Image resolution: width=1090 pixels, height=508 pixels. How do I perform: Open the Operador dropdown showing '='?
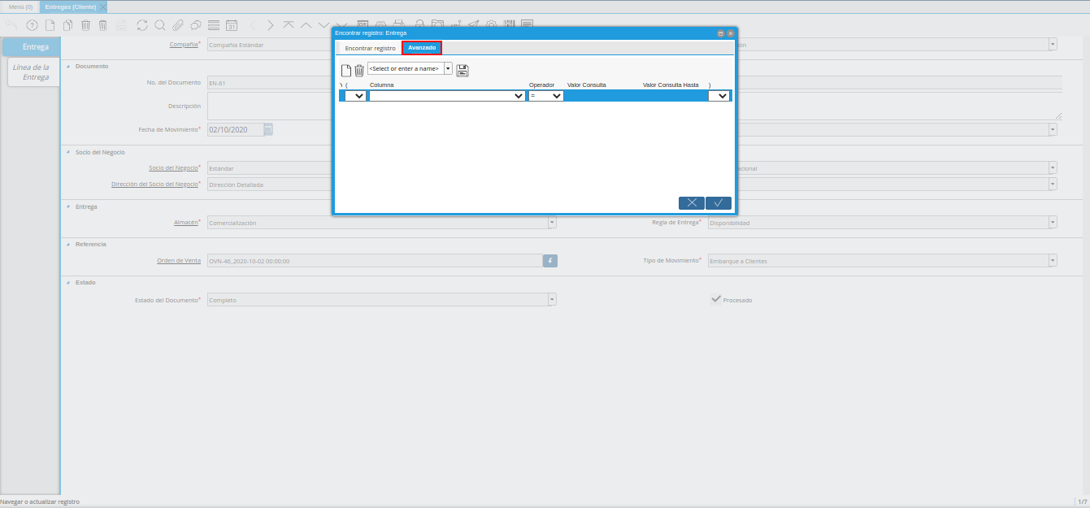(545, 96)
